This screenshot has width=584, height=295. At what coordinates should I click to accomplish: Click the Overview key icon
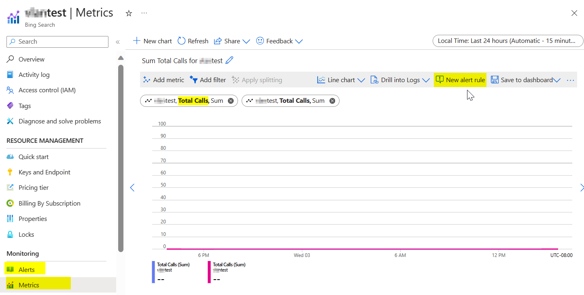(x=10, y=59)
